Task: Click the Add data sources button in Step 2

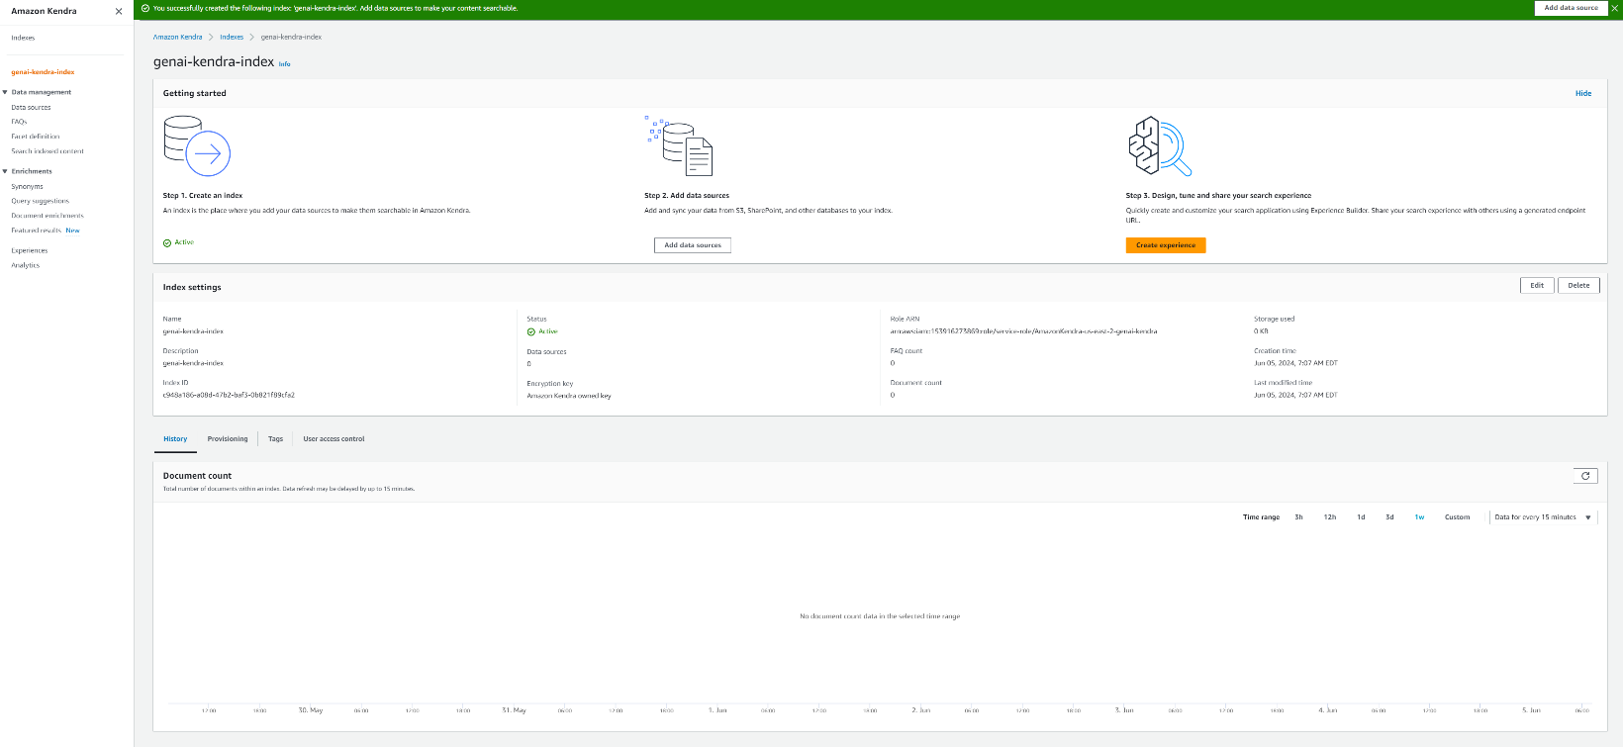Action: point(693,245)
